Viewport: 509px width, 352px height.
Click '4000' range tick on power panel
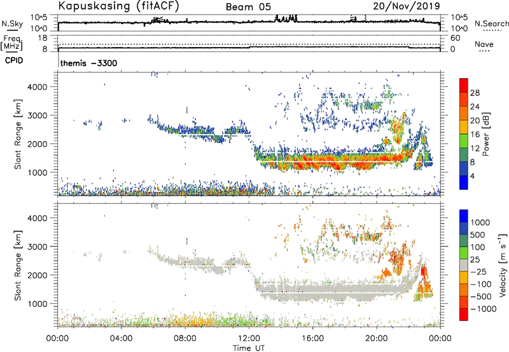click(37, 87)
